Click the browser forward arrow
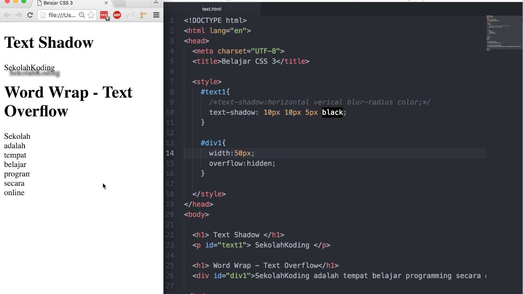523x294 pixels. coord(18,15)
